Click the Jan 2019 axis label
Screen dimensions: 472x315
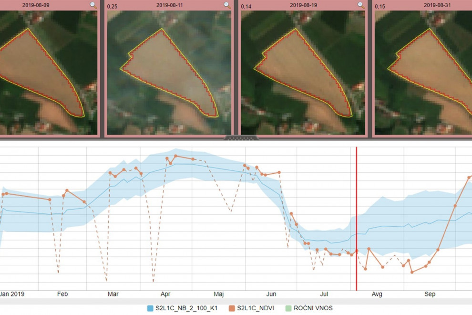pos(12,294)
